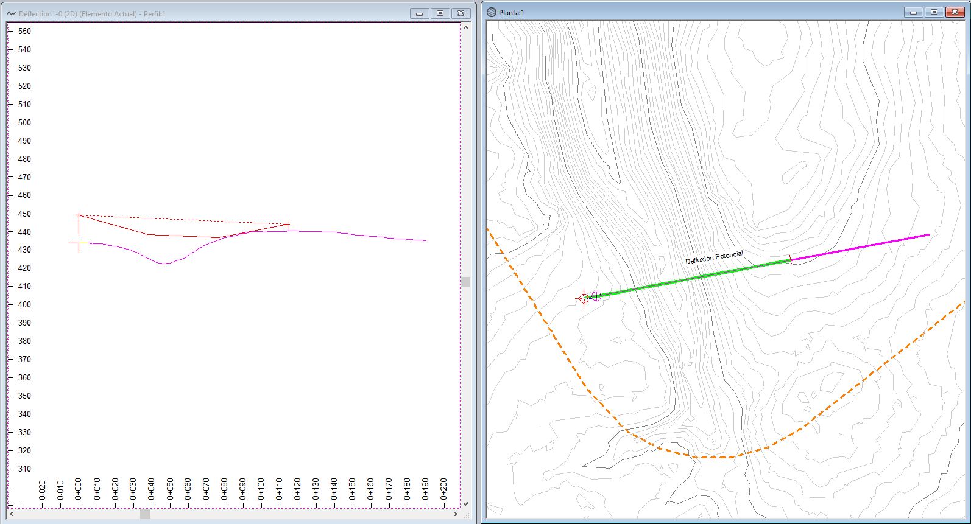Select the red crosshair marker in plan view
This screenshot has width=971, height=524.
click(x=584, y=298)
